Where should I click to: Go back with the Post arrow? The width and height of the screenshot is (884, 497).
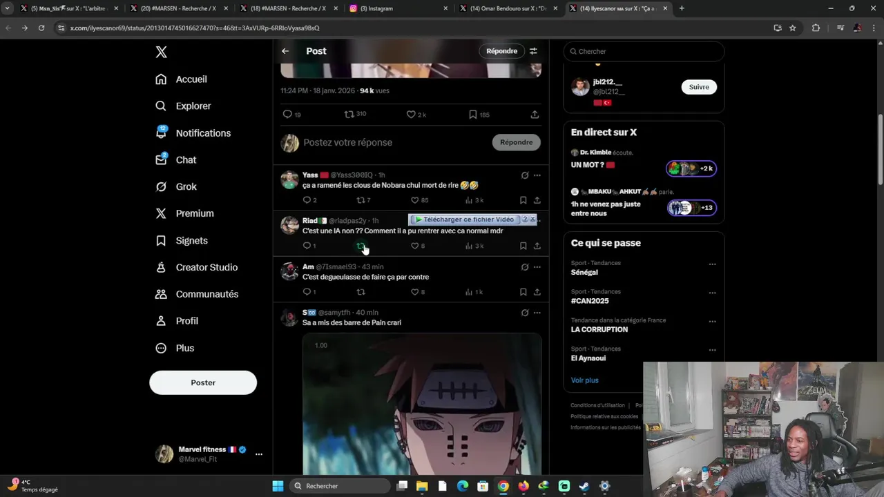click(285, 51)
